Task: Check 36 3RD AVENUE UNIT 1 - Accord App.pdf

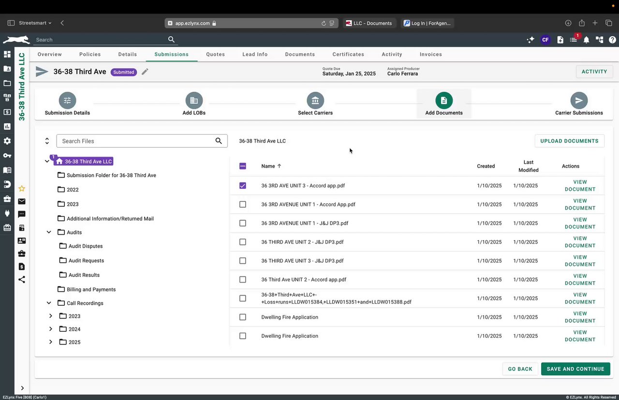Action: point(243,204)
